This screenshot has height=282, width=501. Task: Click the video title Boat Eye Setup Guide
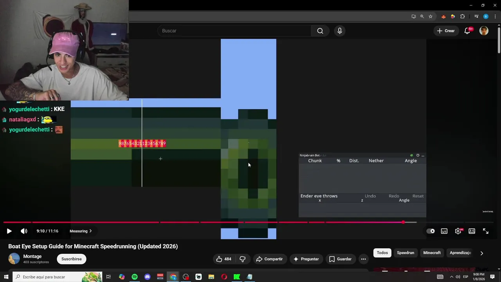[93, 246]
